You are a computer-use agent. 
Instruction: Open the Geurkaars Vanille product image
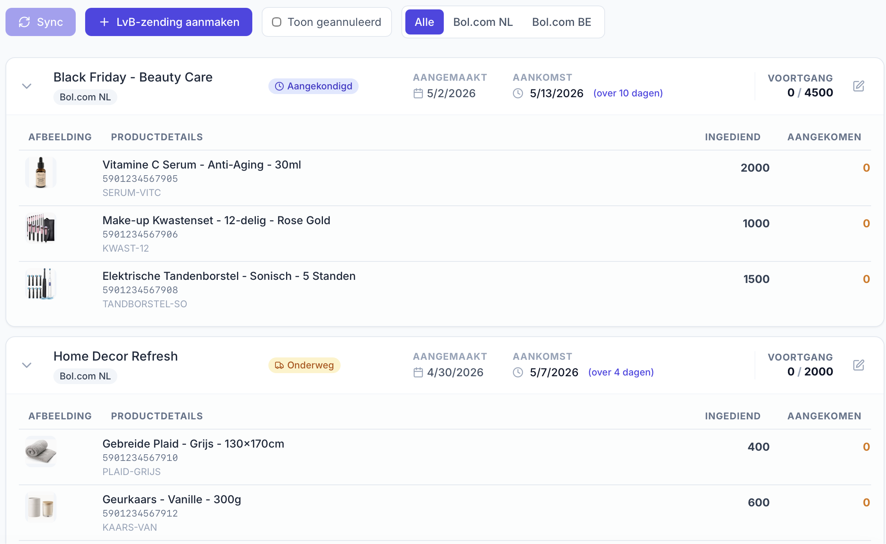coord(41,507)
